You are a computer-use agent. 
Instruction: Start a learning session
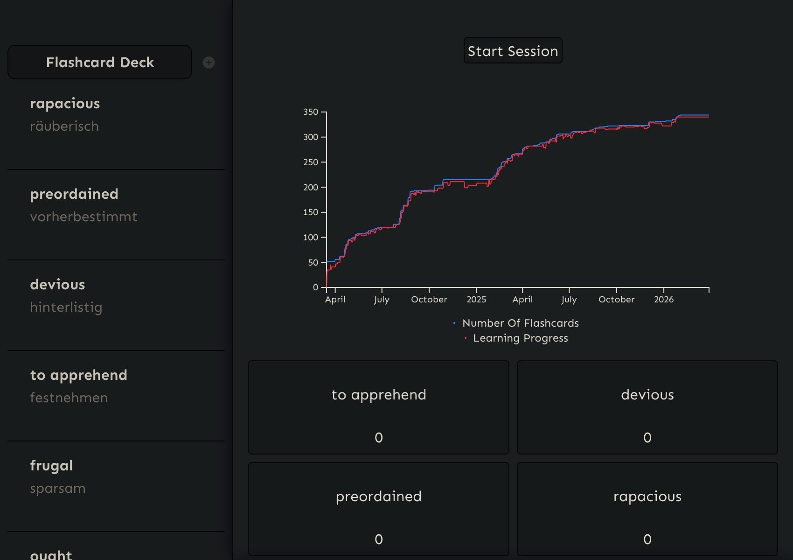(513, 50)
